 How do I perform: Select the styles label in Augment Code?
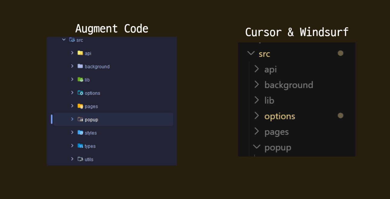pyautogui.click(x=91, y=133)
